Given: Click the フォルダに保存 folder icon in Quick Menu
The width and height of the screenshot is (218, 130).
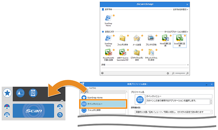Looking at the screenshot, I should [122, 40].
